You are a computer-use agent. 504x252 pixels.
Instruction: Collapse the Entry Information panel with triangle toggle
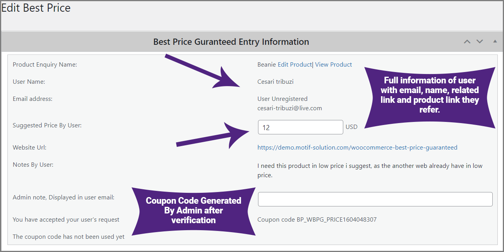(495, 41)
